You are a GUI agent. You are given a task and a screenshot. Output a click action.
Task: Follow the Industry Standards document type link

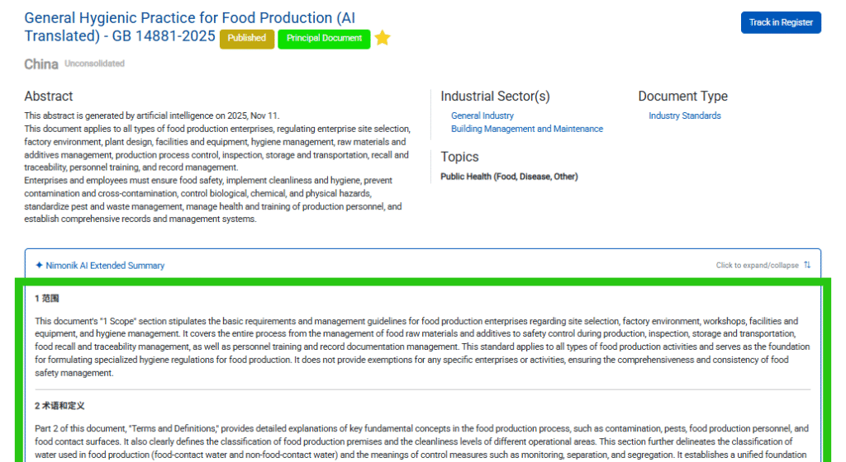(684, 115)
